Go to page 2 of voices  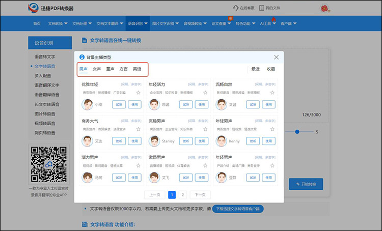coord(183,195)
